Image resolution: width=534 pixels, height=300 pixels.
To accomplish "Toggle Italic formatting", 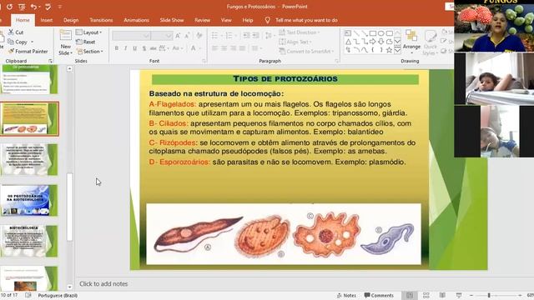I will click(x=126, y=48).
